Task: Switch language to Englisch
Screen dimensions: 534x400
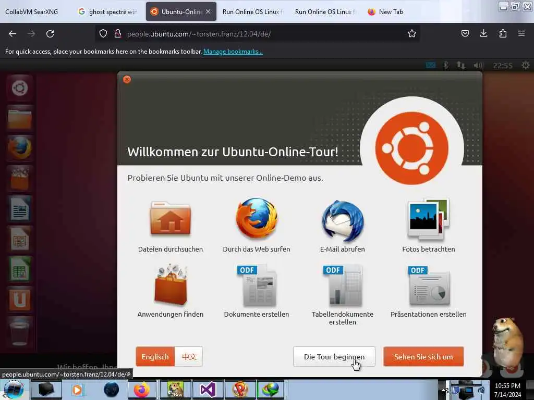Action: tap(155, 357)
